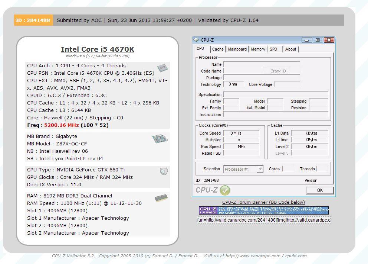Go to the SPD tab
The width and height of the screenshot is (368, 264).
click(273, 49)
